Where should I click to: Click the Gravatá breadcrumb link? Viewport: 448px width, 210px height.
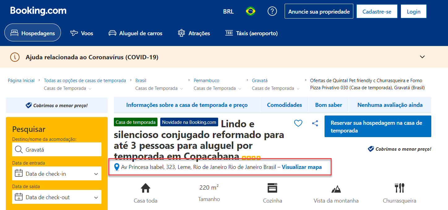260,81
